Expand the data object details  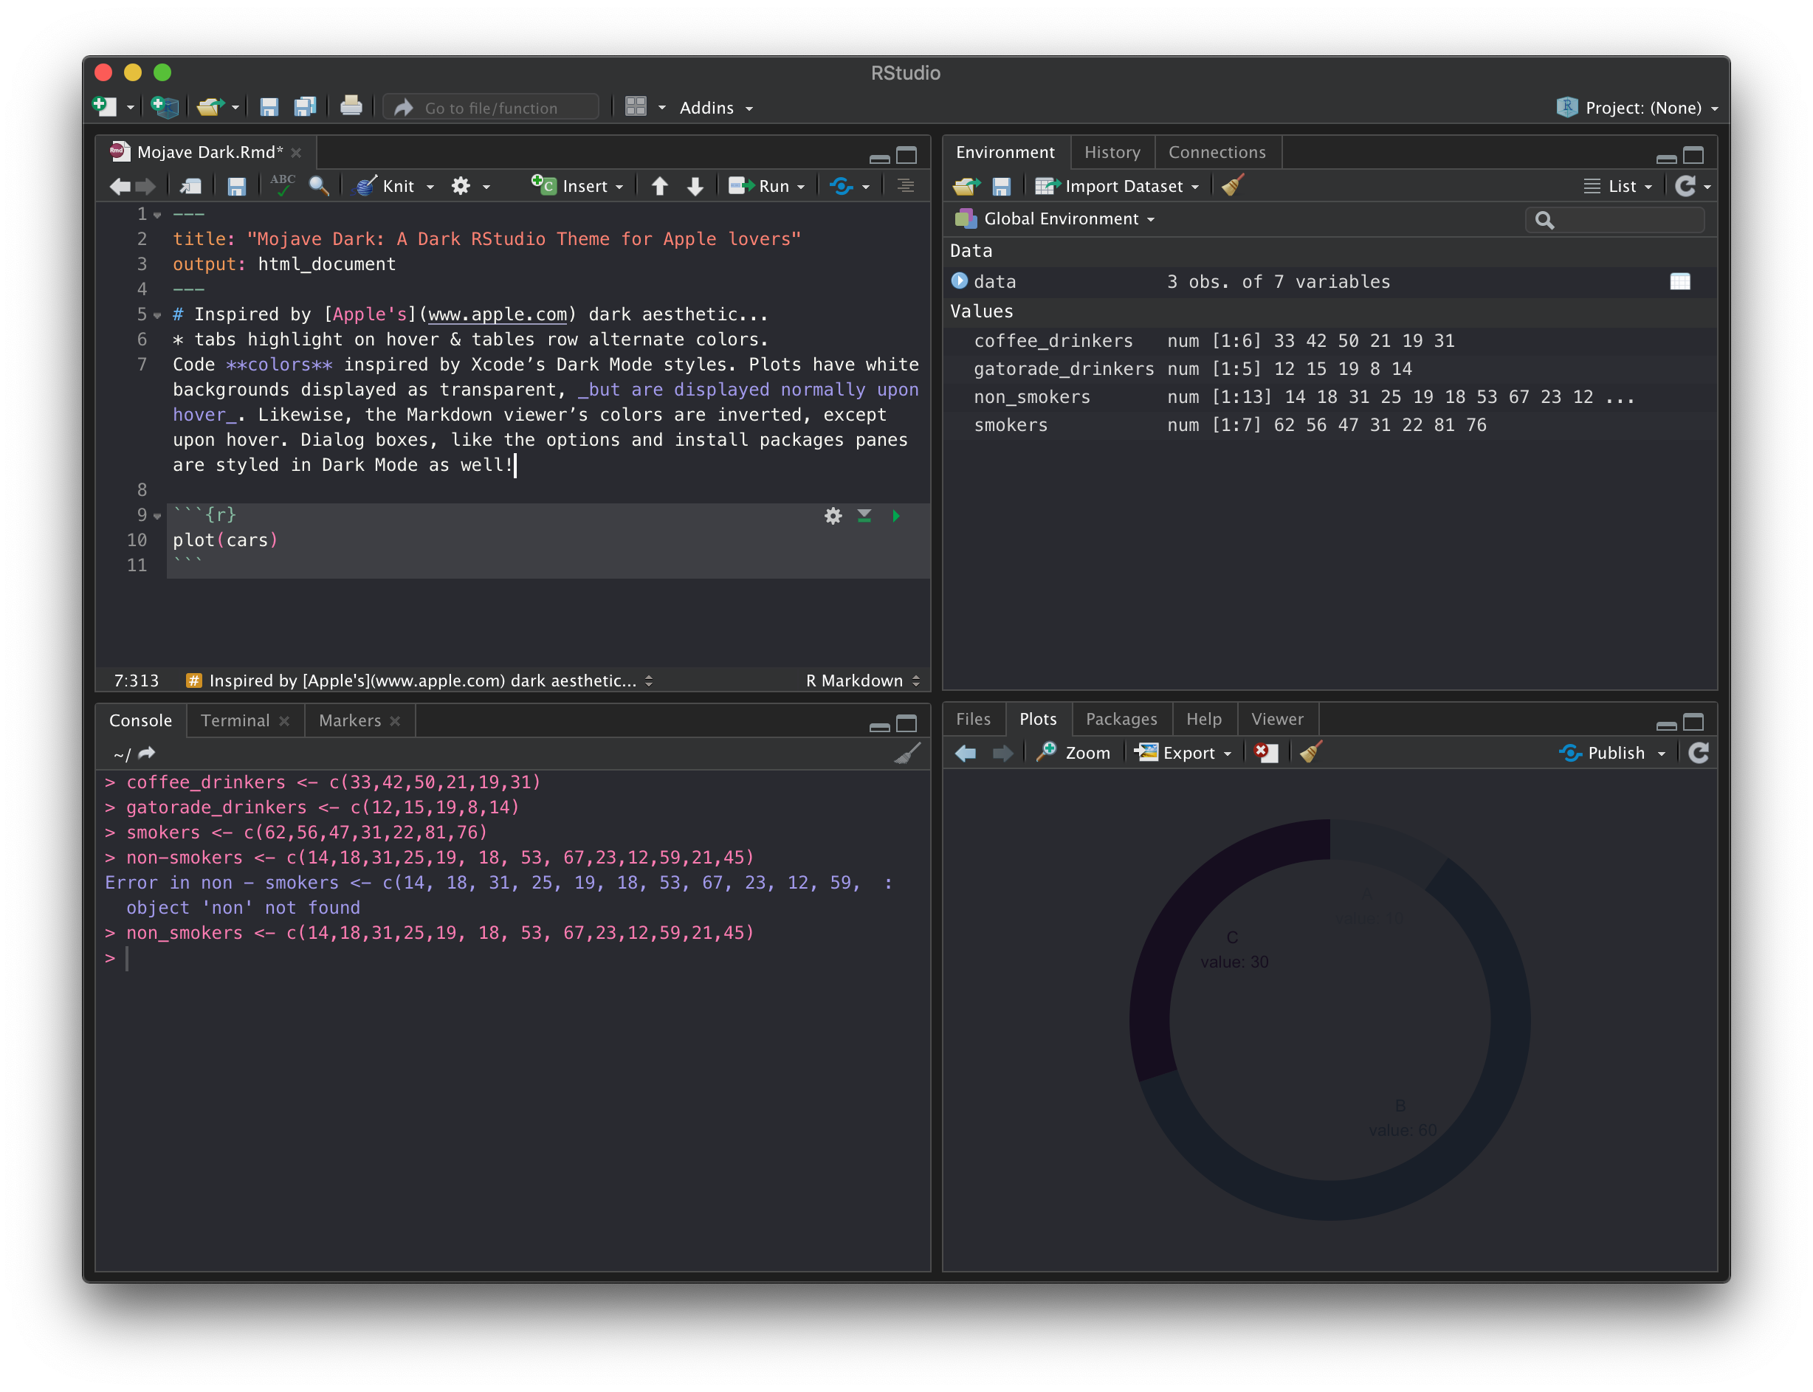(x=960, y=281)
